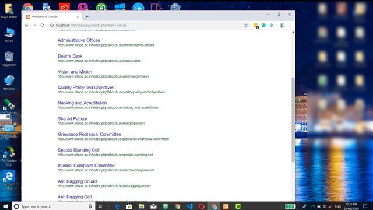This screenshot has height=210, width=373.
Task: Open Quality Policy and Objectives link
Action: coord(86,87)
